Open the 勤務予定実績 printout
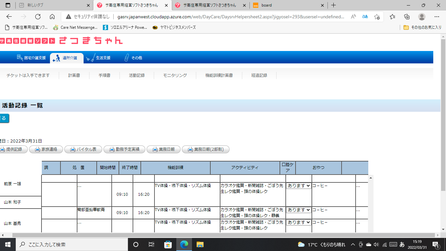 (x=124, y=149)
